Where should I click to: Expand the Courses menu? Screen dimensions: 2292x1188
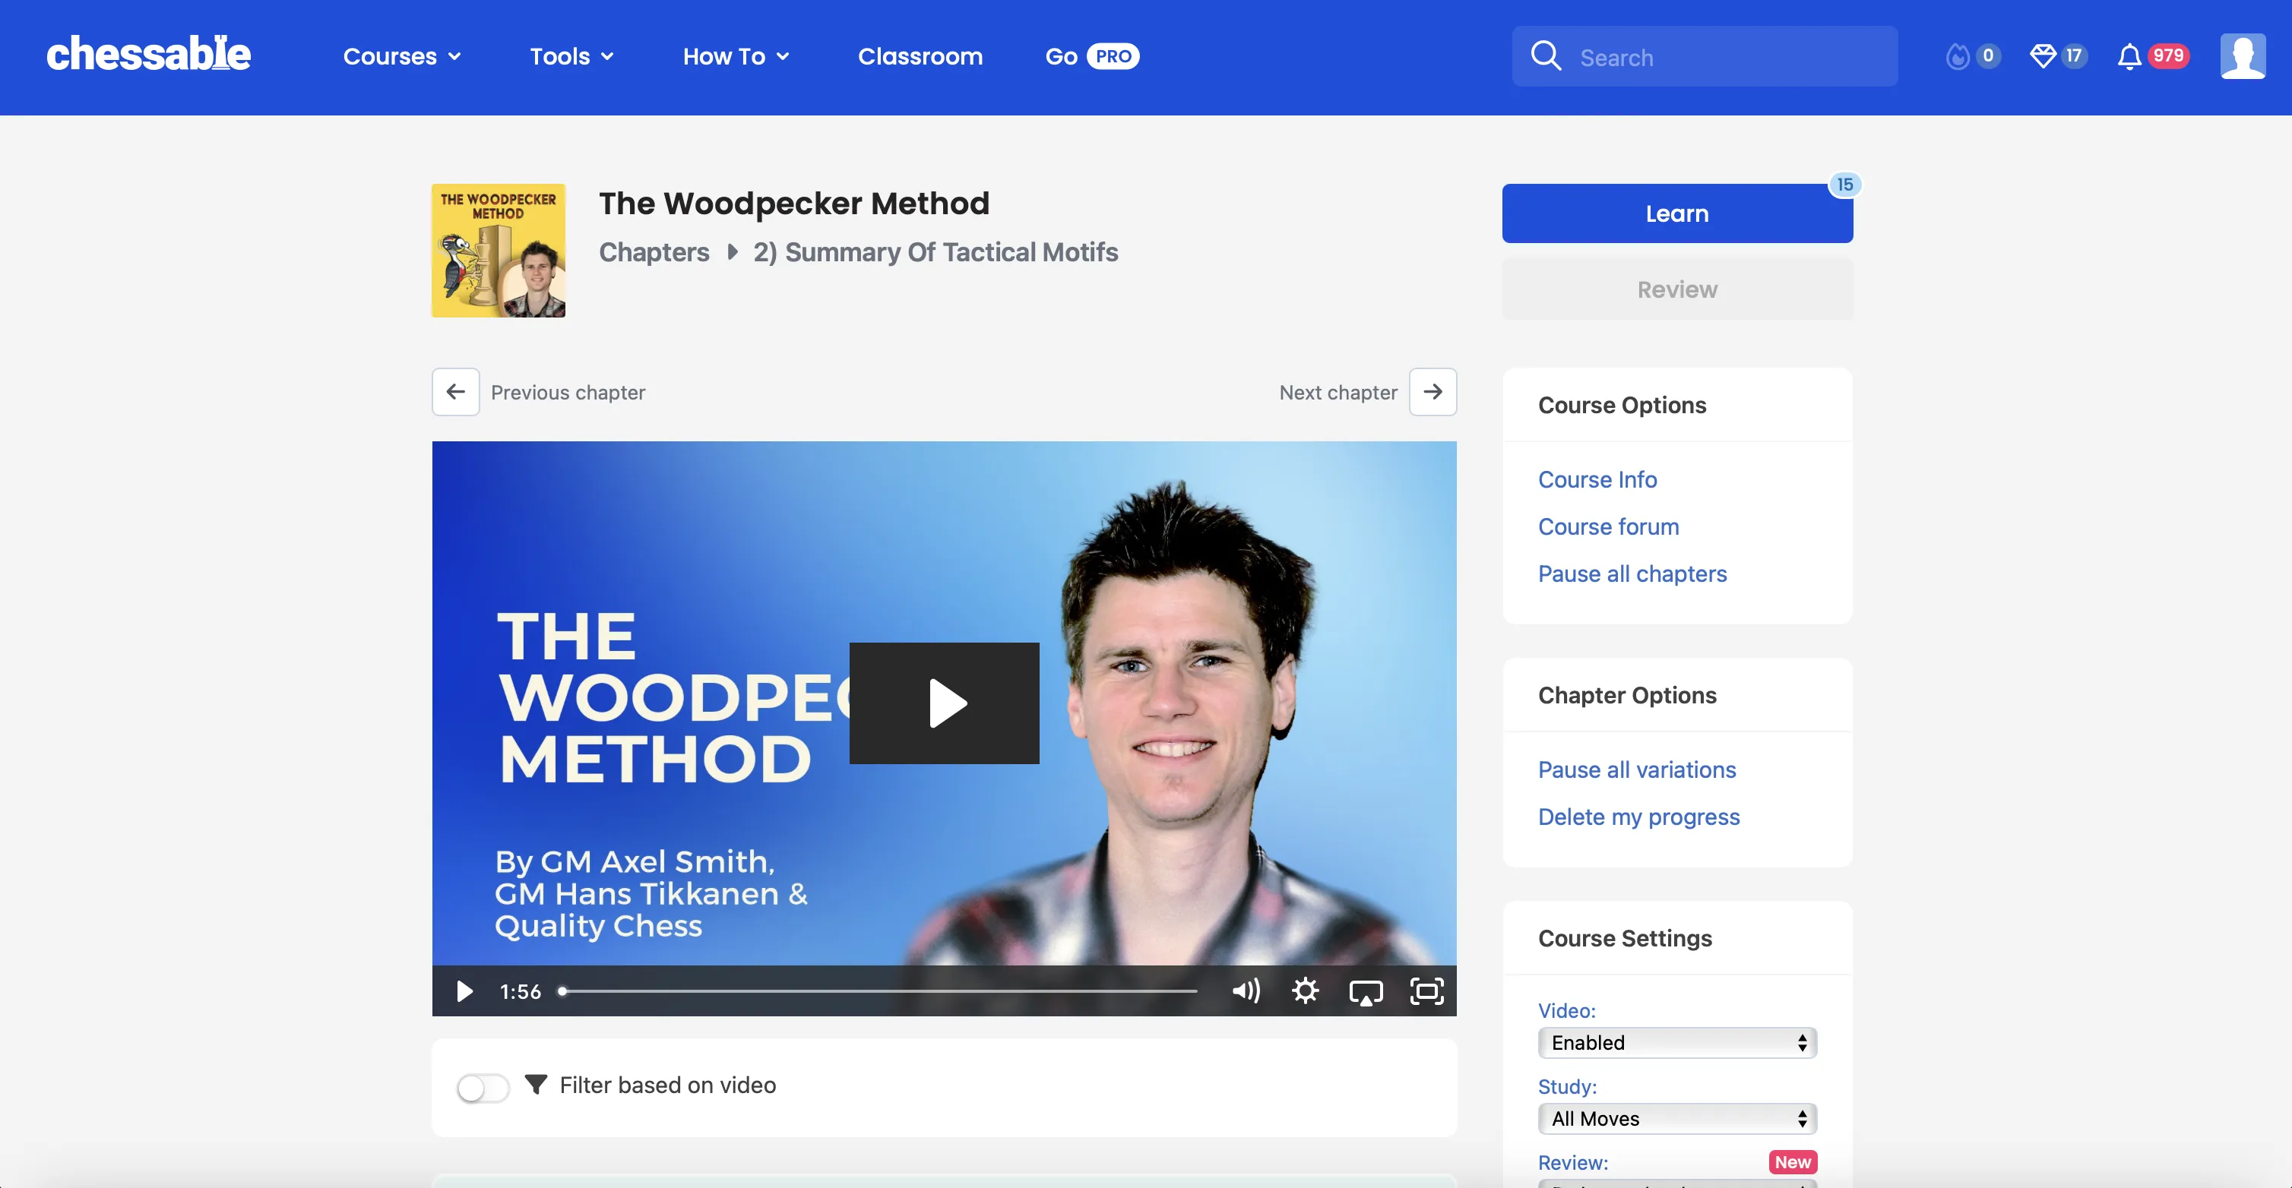tap(401, 56)
